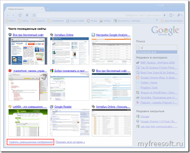Screen dimensions: 190x153
Task: Select the Новая вкладка tab
Action: 24,9
